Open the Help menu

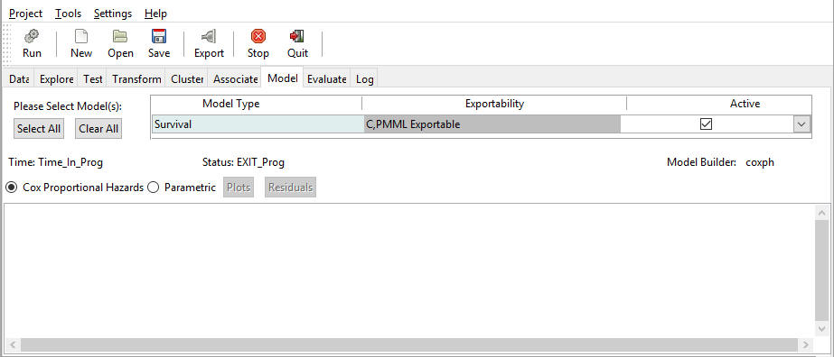click(x=155, y=14)
